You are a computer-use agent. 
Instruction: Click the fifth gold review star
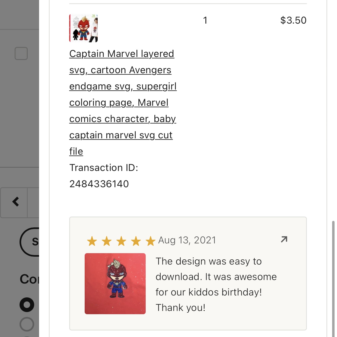pyautogui.click(x=150, y=241)
